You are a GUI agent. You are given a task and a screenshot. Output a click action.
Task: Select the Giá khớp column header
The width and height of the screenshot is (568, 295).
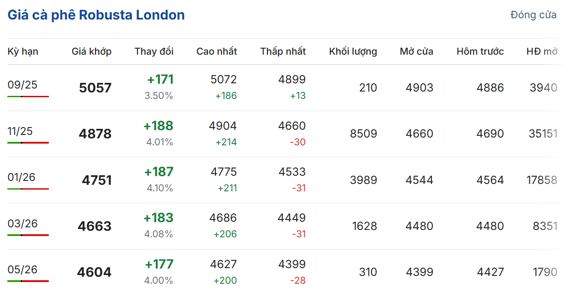click(x=91, y=52)
